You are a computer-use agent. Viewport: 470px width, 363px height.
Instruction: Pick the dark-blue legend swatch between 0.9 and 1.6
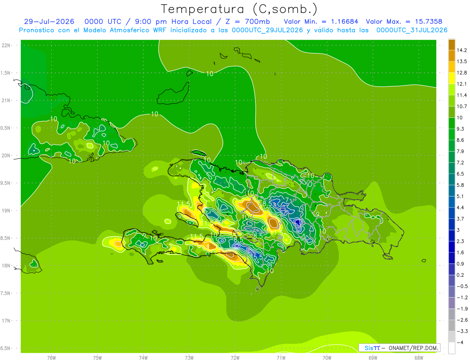click(452, 258)
